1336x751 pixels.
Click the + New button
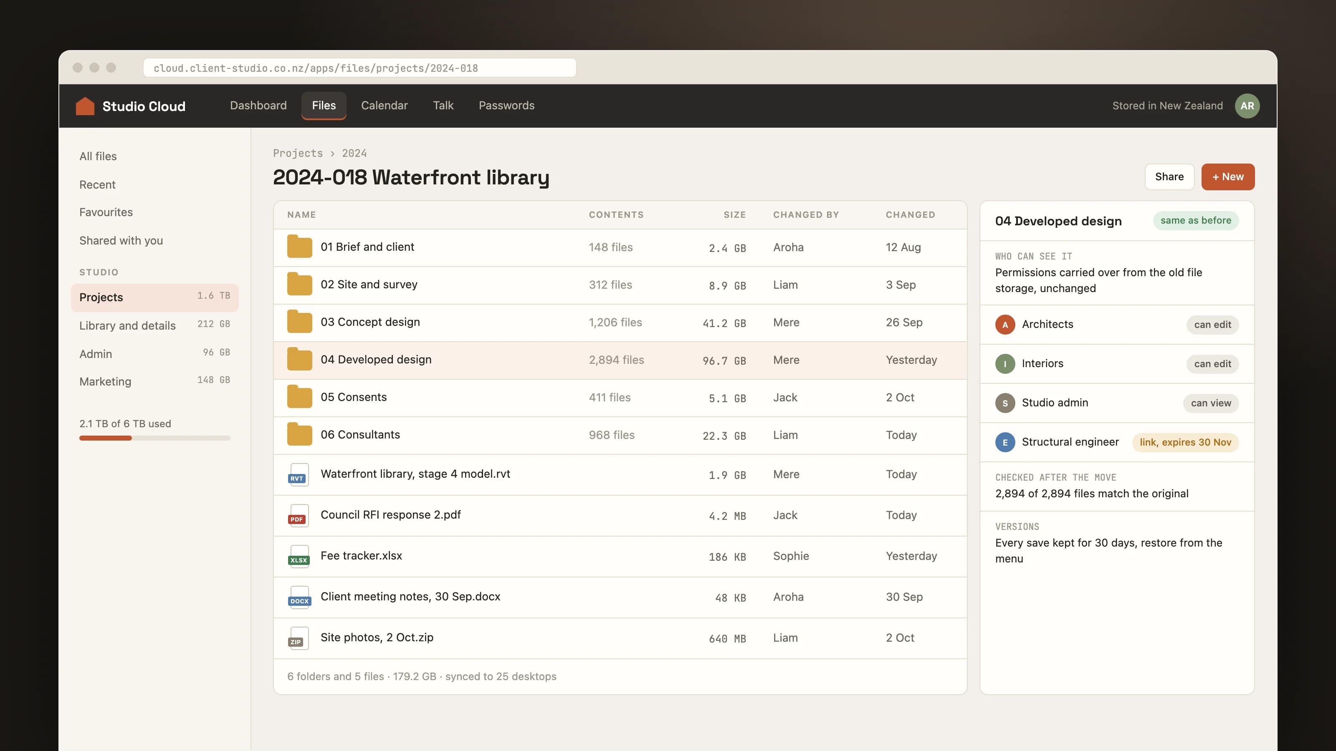[x=1227, y=177]
